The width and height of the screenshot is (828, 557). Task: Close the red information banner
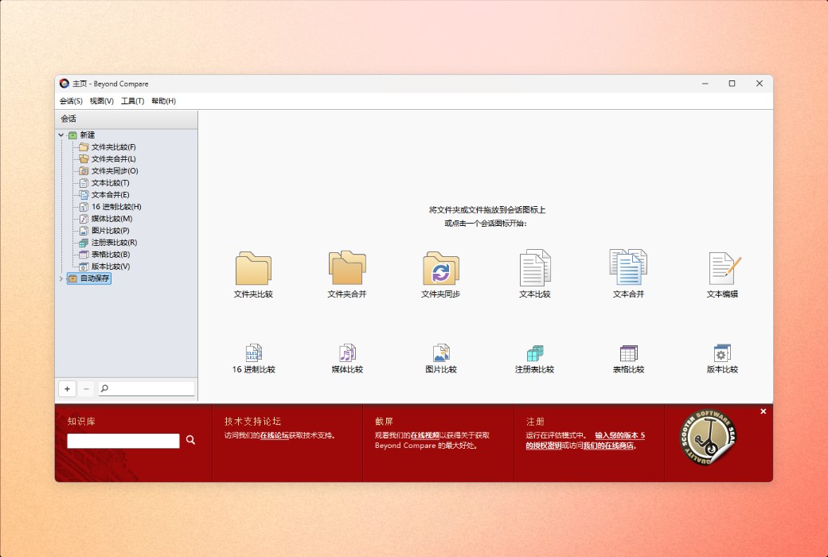click(x=763, y=411)
